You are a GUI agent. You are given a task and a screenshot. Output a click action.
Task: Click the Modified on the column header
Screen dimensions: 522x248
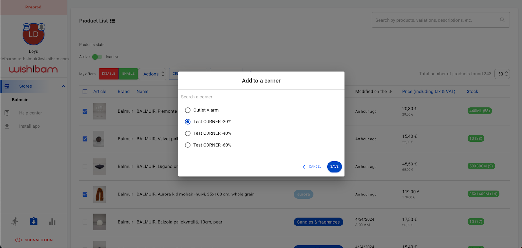[371, 92]
